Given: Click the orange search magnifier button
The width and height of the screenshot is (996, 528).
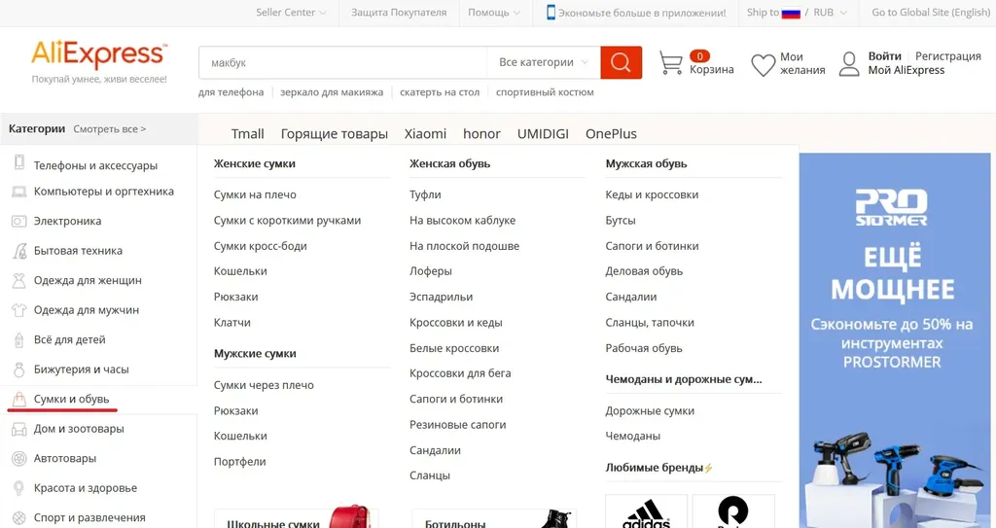Looking at the screenshot, I should (621, 62).
